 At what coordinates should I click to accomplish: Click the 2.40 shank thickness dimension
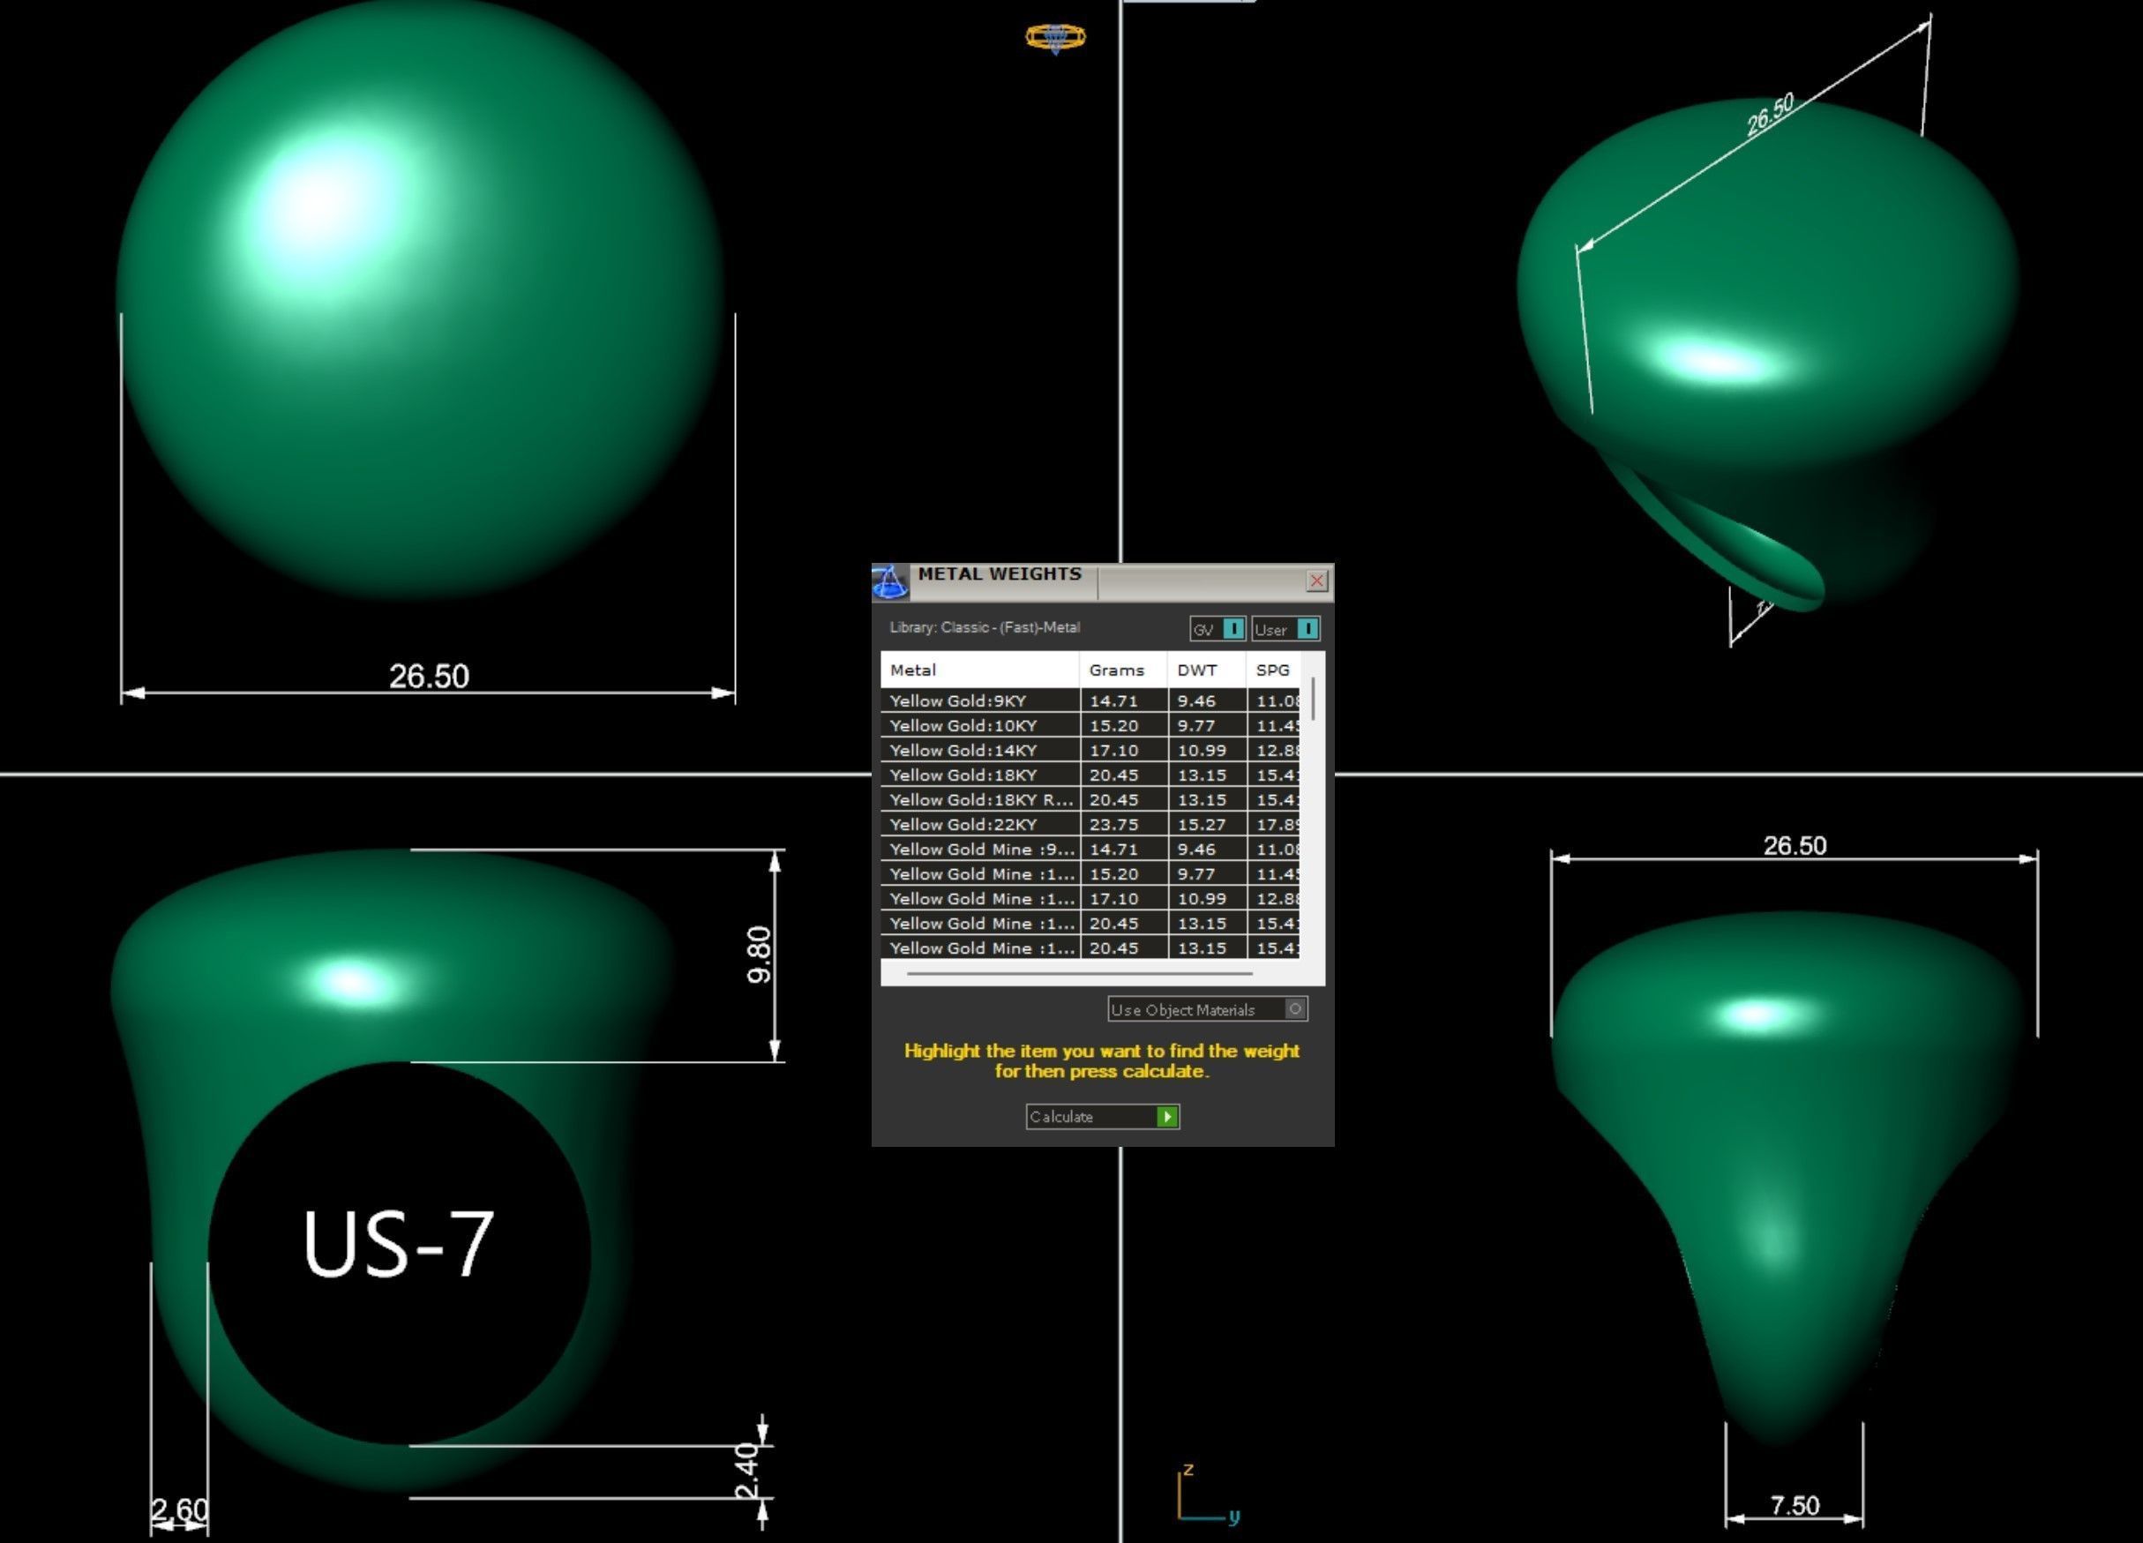click(x=746, y=1472)
